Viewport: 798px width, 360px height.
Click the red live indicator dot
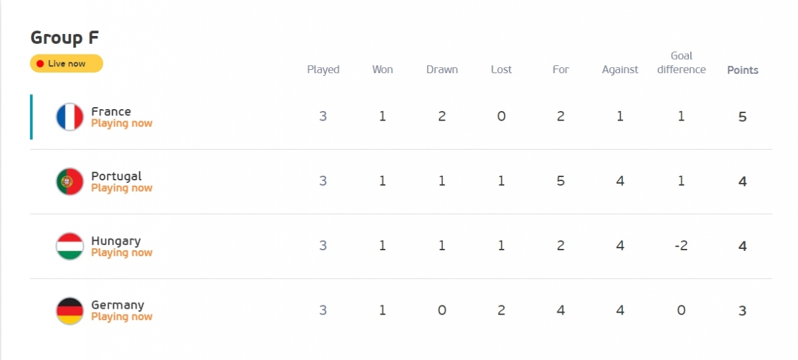pyautogui.click(x=40, y=64)
